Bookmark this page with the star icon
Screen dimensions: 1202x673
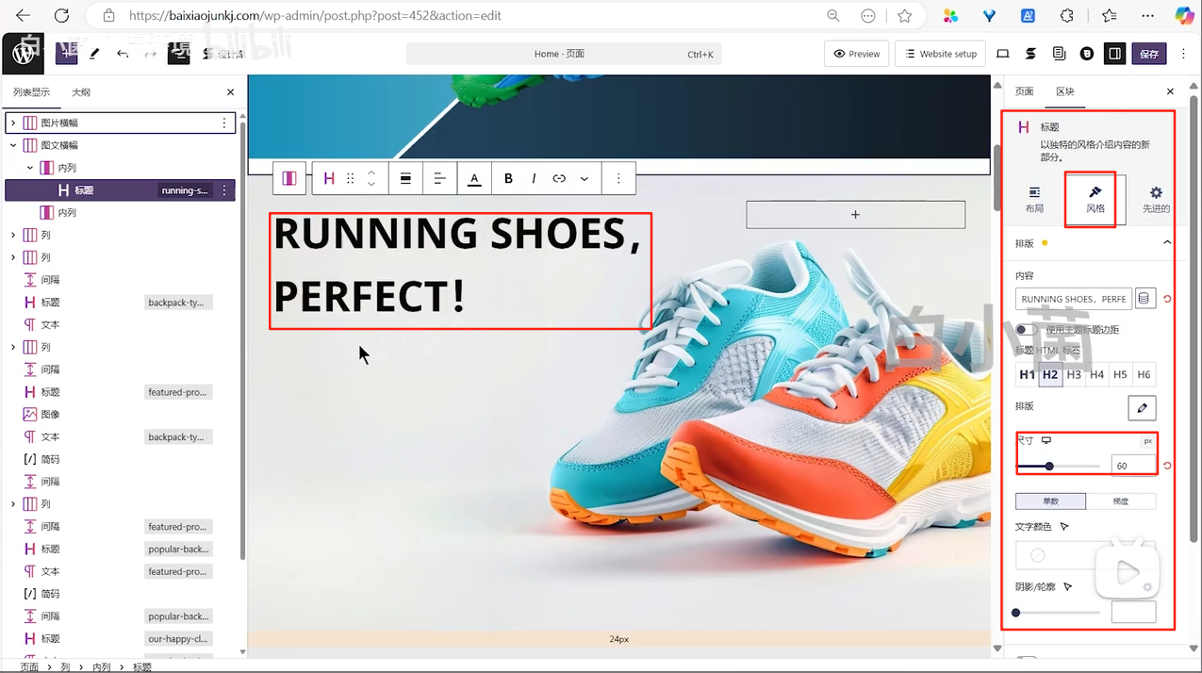(905, 16)
